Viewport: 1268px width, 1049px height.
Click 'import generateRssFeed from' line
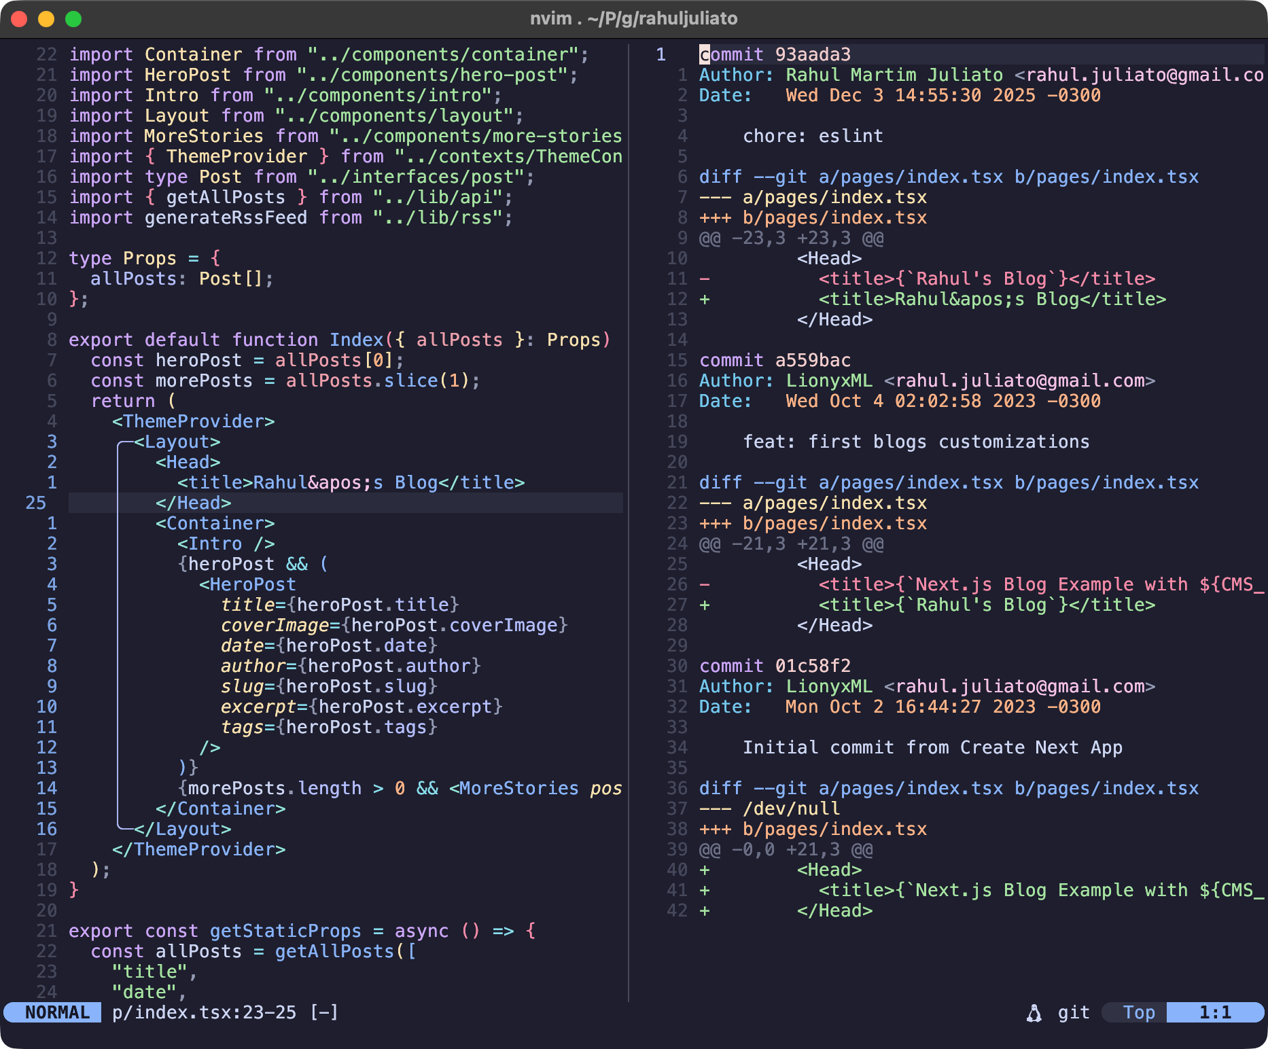[291, 217]
